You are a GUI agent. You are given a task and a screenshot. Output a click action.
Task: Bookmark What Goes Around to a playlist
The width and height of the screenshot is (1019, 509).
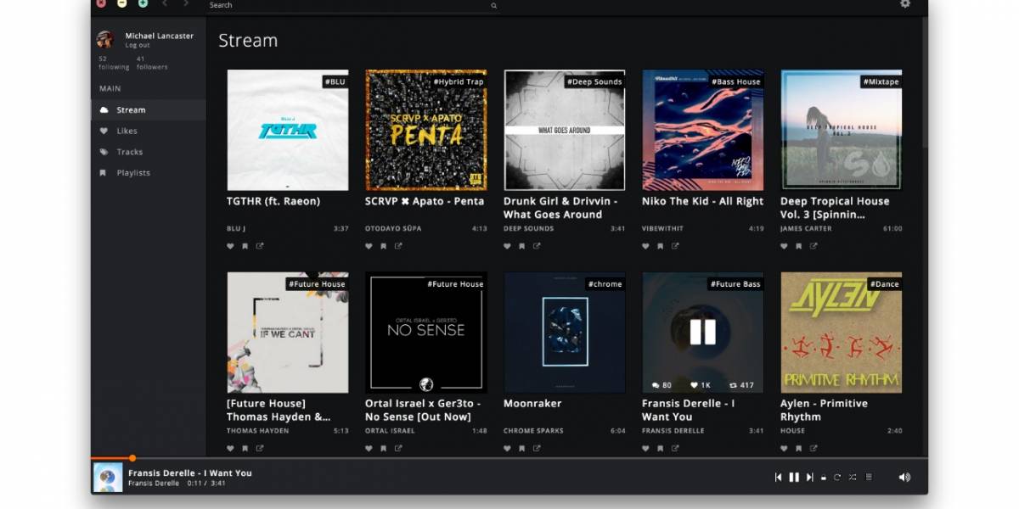[x=521, y=246]
